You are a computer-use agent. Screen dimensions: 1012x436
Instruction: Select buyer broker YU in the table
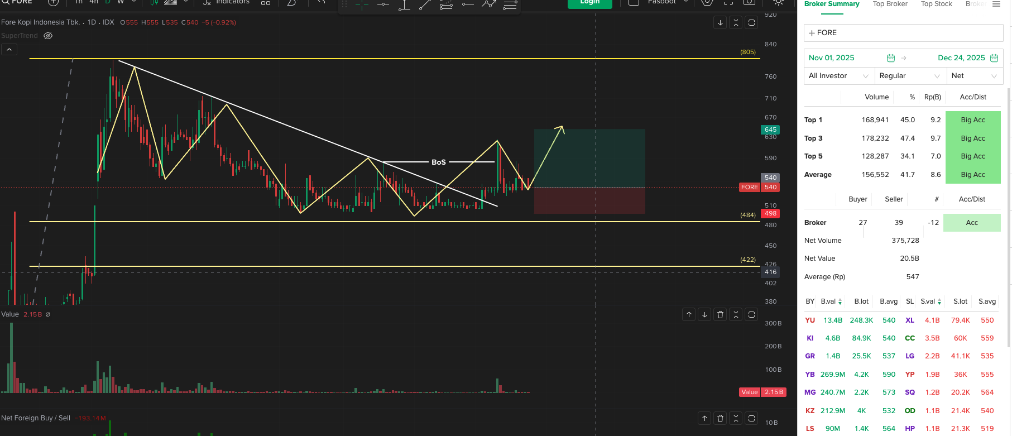point(810,320)
